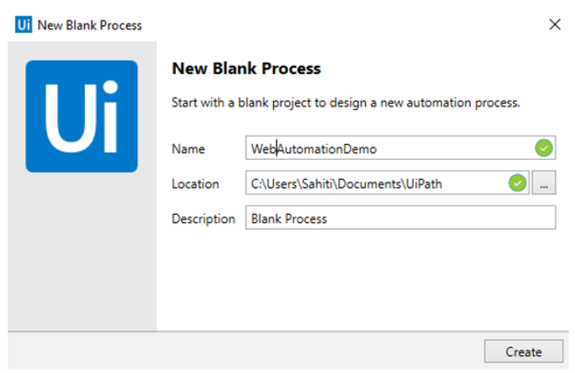
Task: Click the 'Start with a blank project' description text
Action: (x=345, y=103)
